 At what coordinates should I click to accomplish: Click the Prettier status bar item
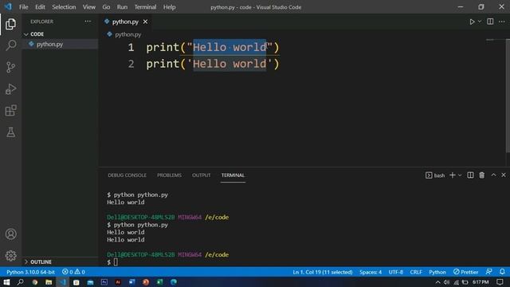(x=465, y=272)
